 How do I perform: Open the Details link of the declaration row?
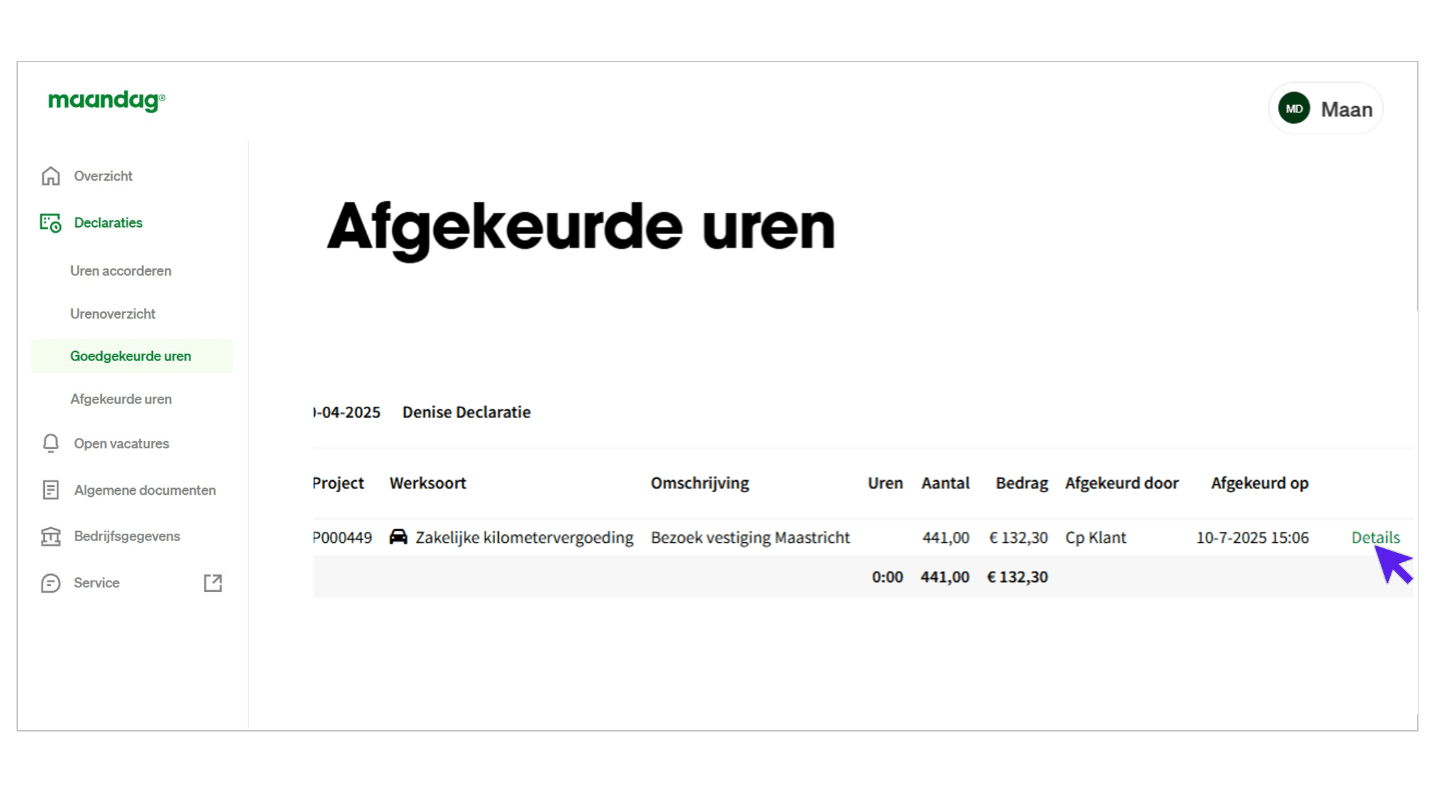1375,537
